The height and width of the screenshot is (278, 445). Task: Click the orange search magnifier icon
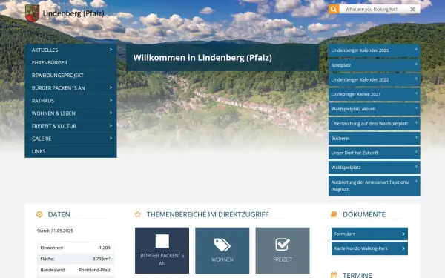pyautogui.click(x=334, y=9)
